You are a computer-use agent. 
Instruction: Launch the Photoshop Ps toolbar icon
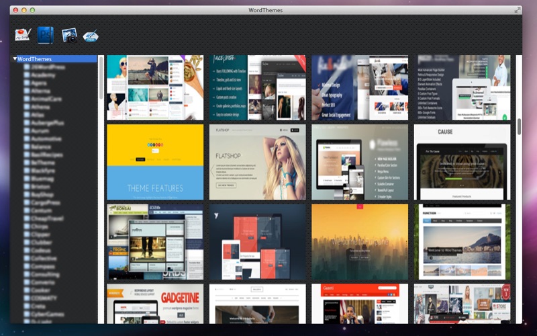coord(46,35)
